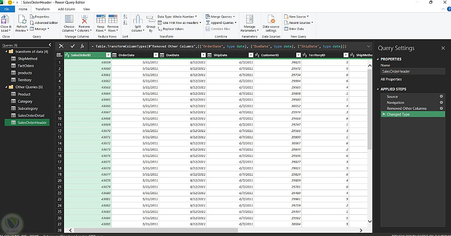Click Replace Values in ribbon

tap(170, 29)
